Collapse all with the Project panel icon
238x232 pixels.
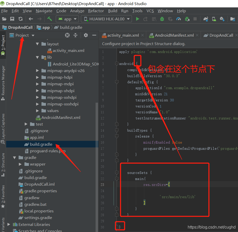click(x=75, y=35)
